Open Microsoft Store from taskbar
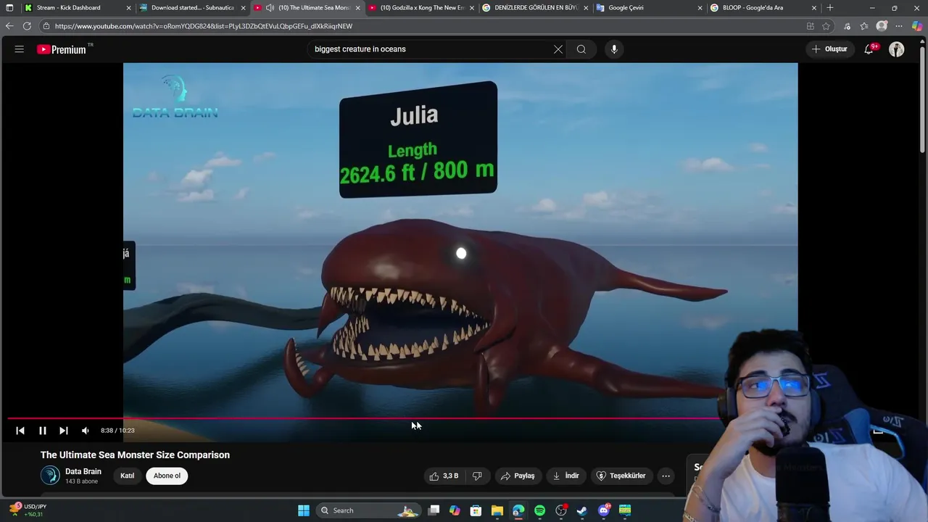The image size is (928, 522). (x=476, y=510)
